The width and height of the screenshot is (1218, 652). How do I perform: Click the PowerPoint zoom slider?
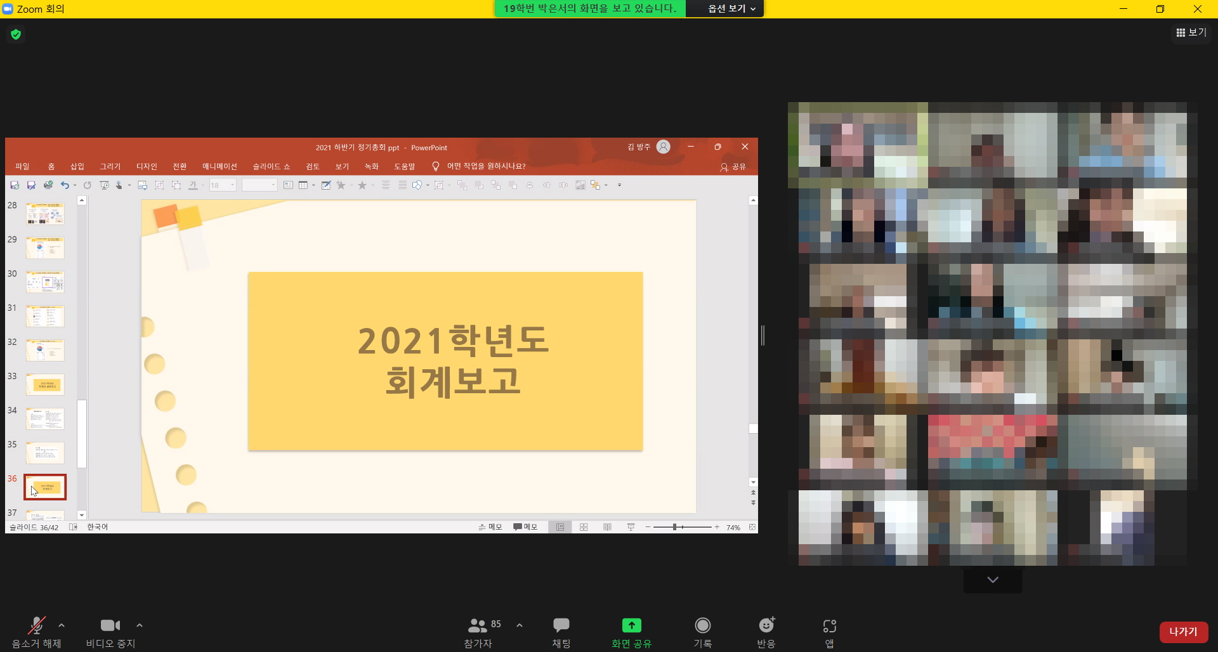point(675,527)
